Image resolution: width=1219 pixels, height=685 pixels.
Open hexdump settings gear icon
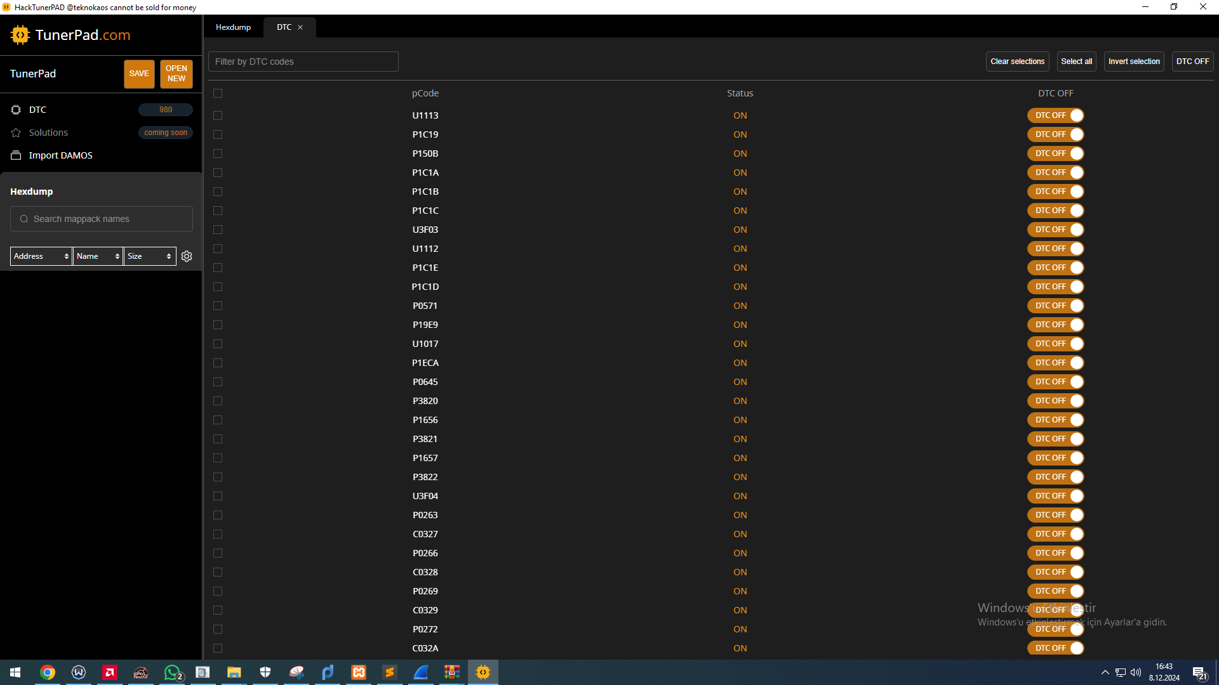[x=187, y=256]
